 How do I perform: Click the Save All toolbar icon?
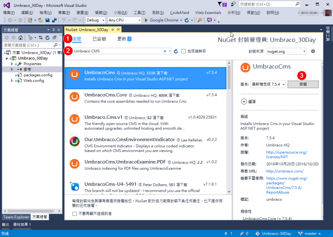pyautogui.click(x=54, y=20)
